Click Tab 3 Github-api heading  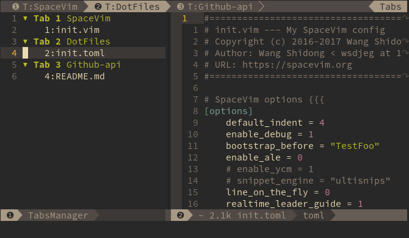(x=77, y=65)
